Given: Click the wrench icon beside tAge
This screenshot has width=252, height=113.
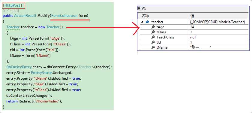Looking at the screenshot, I should (153, 27).
